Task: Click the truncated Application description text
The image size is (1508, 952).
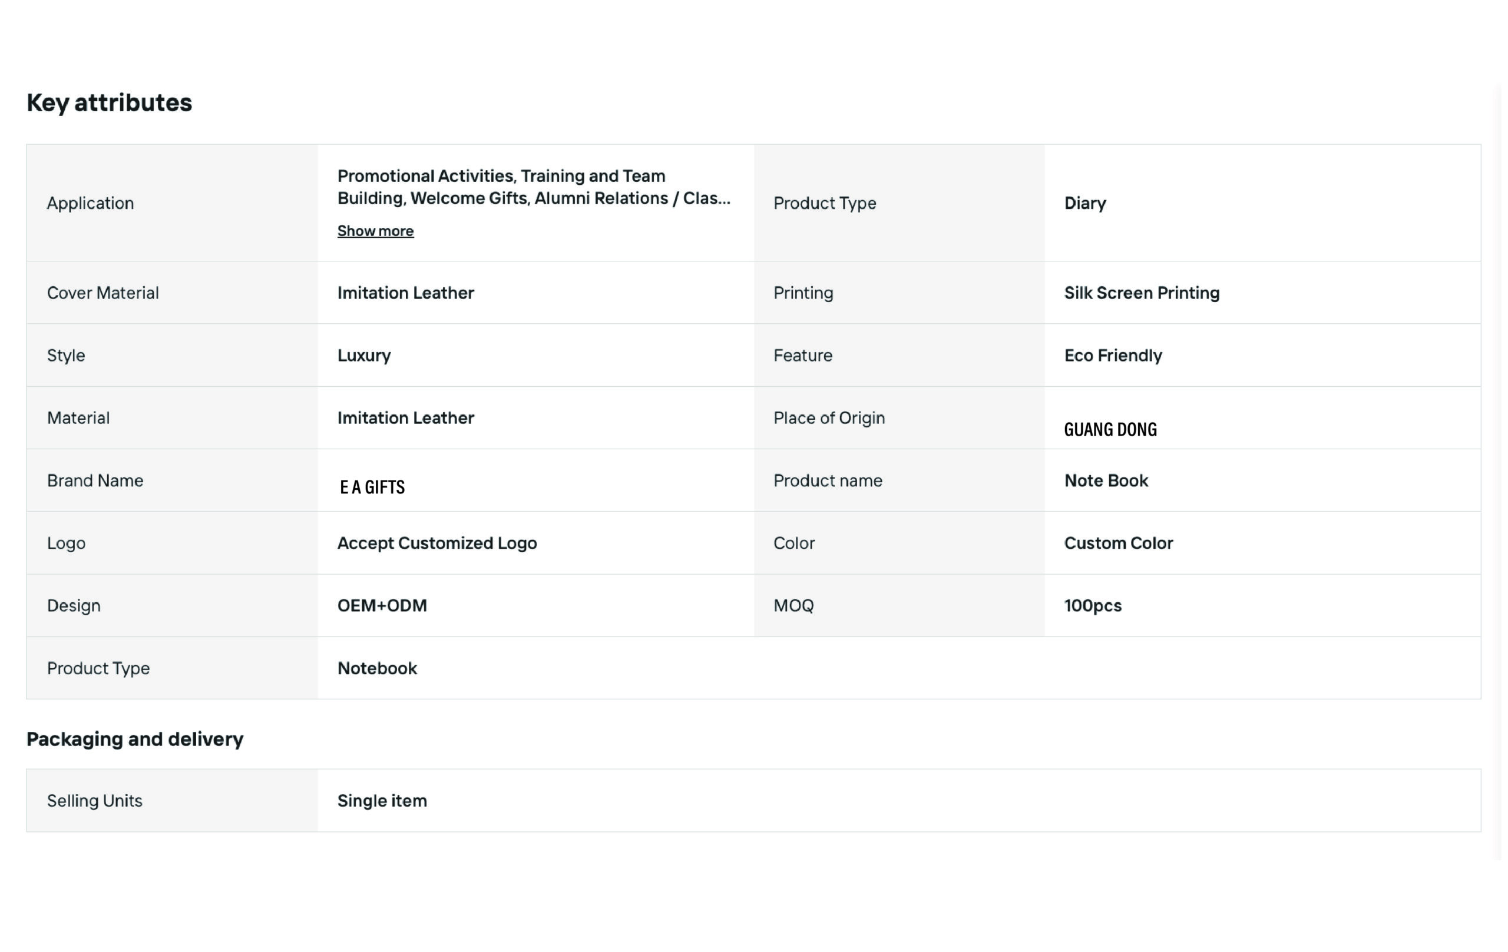Action: 534,187
